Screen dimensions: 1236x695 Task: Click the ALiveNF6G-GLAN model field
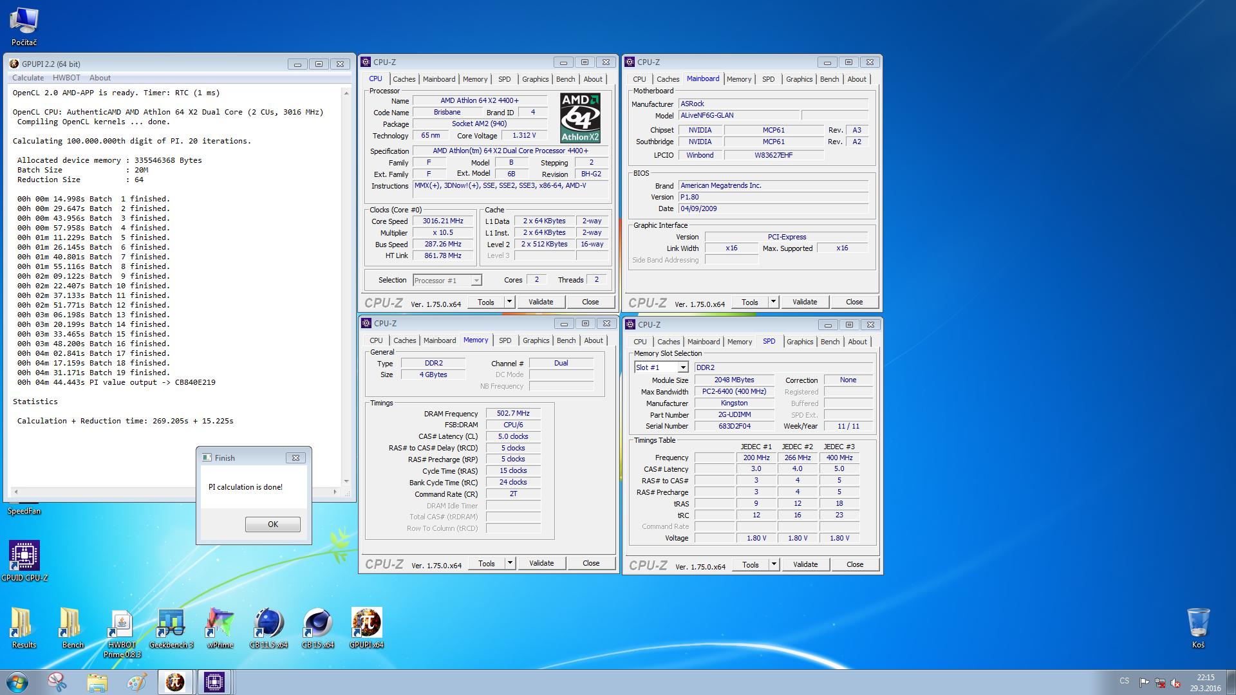[739, 115]
